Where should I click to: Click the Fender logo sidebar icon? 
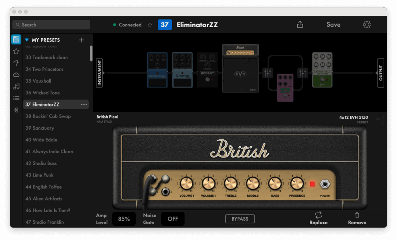pos(16,63)
